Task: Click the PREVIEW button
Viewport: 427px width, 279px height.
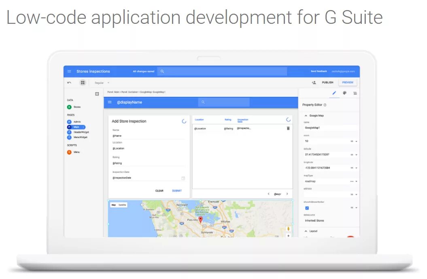Action: 348,82
